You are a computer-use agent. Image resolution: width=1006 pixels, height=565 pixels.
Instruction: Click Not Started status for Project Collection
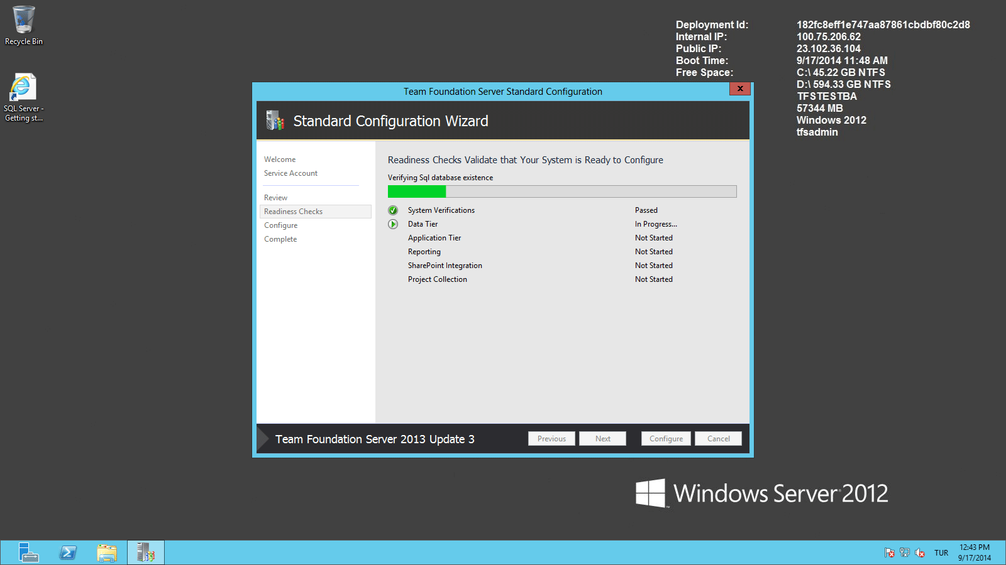(x=654, y=279)
